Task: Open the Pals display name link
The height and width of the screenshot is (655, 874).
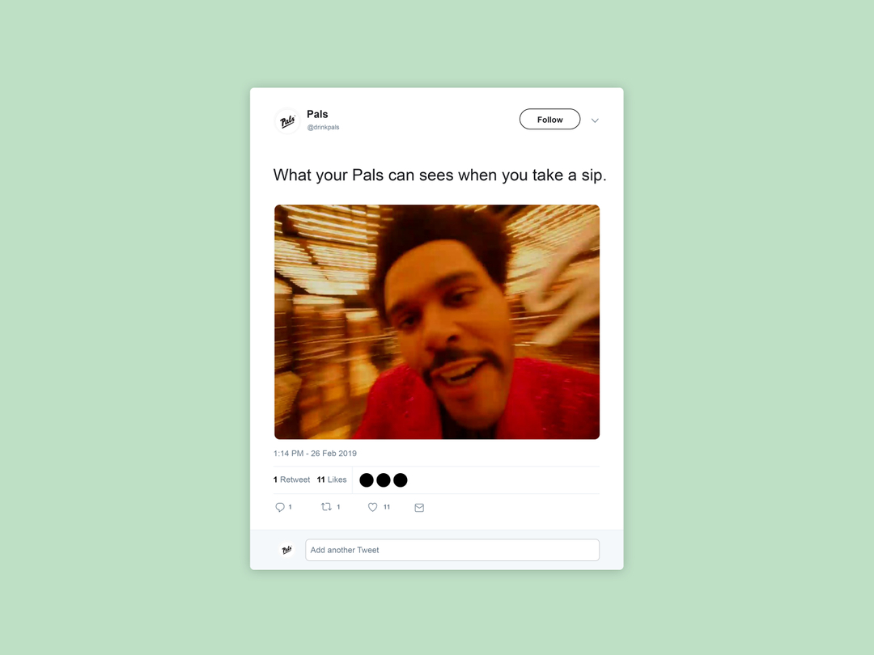Action: pyautogui.click(x=317, y=114)
